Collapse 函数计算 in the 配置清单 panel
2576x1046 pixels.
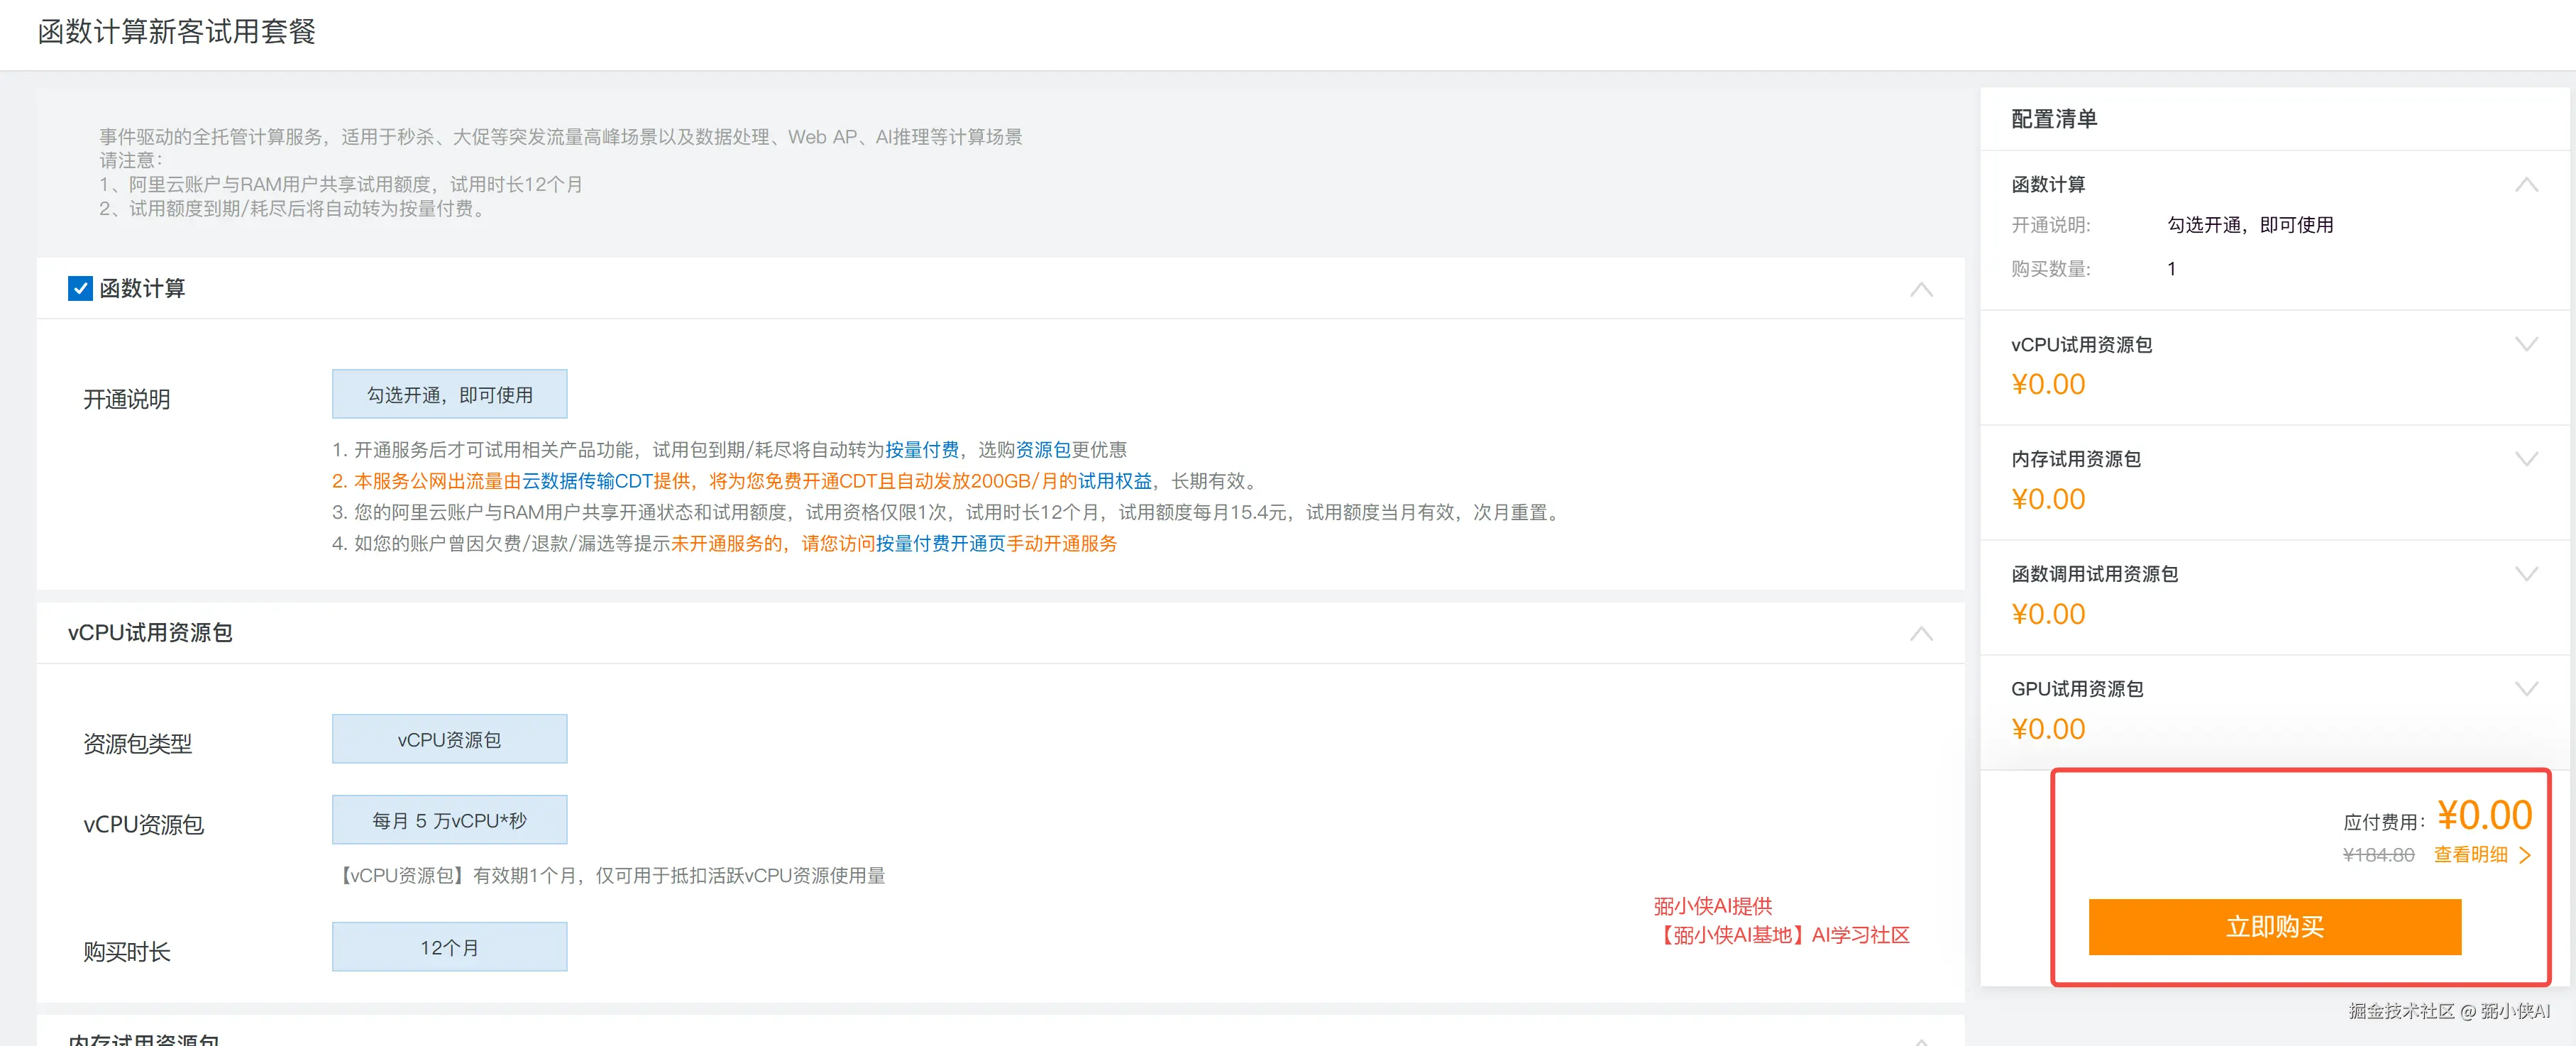coord(2526,185)
